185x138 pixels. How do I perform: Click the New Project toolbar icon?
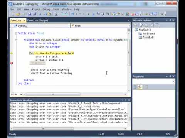[13, 14]
